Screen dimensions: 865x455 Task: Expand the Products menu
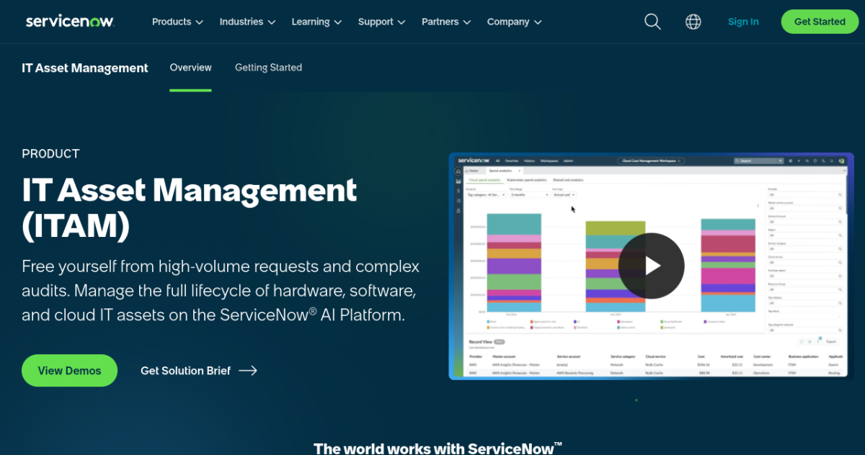[177, 22]
